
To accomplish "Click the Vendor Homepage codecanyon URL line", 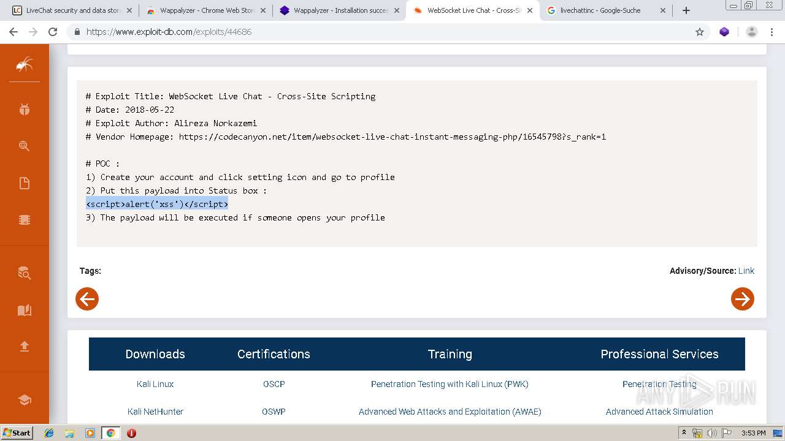I will 346,137.
